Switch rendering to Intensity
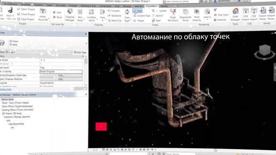This screenshot has width=276, height=155. (220, 20)
